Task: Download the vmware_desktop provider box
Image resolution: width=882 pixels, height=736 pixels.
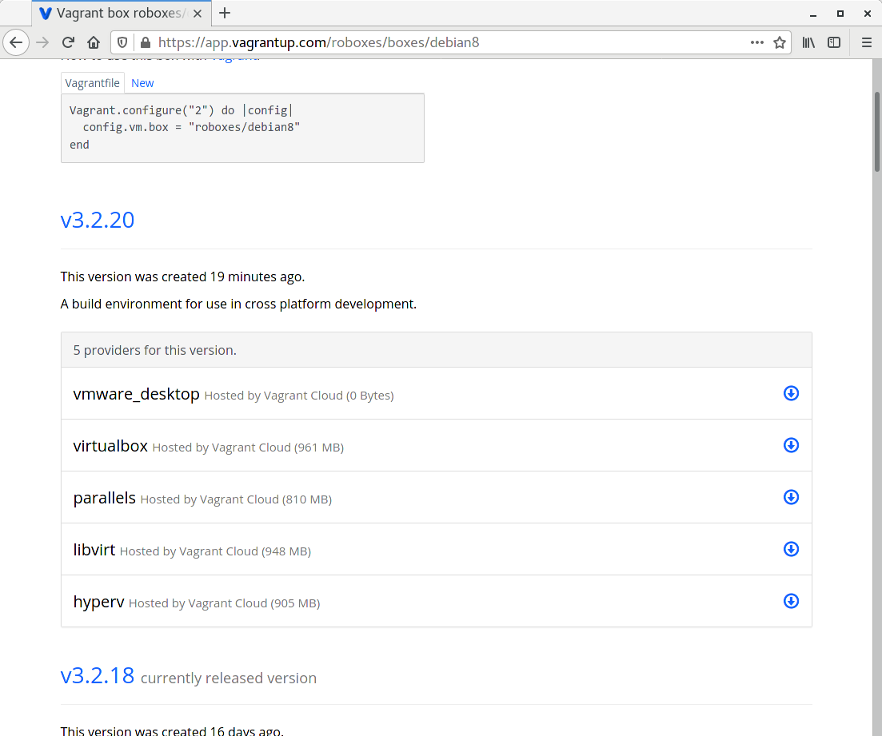Action: (791, 393)
